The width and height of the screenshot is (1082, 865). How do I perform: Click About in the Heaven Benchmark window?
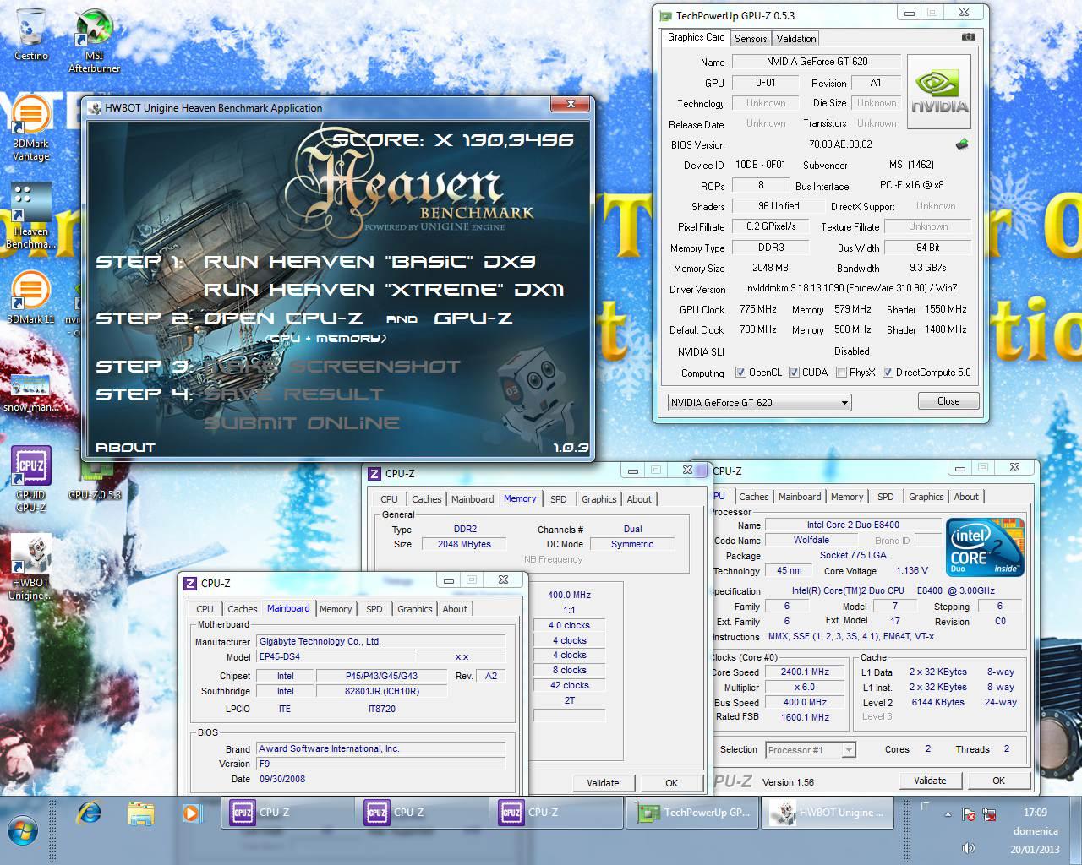pyautogui.click(x=125, y=448)
